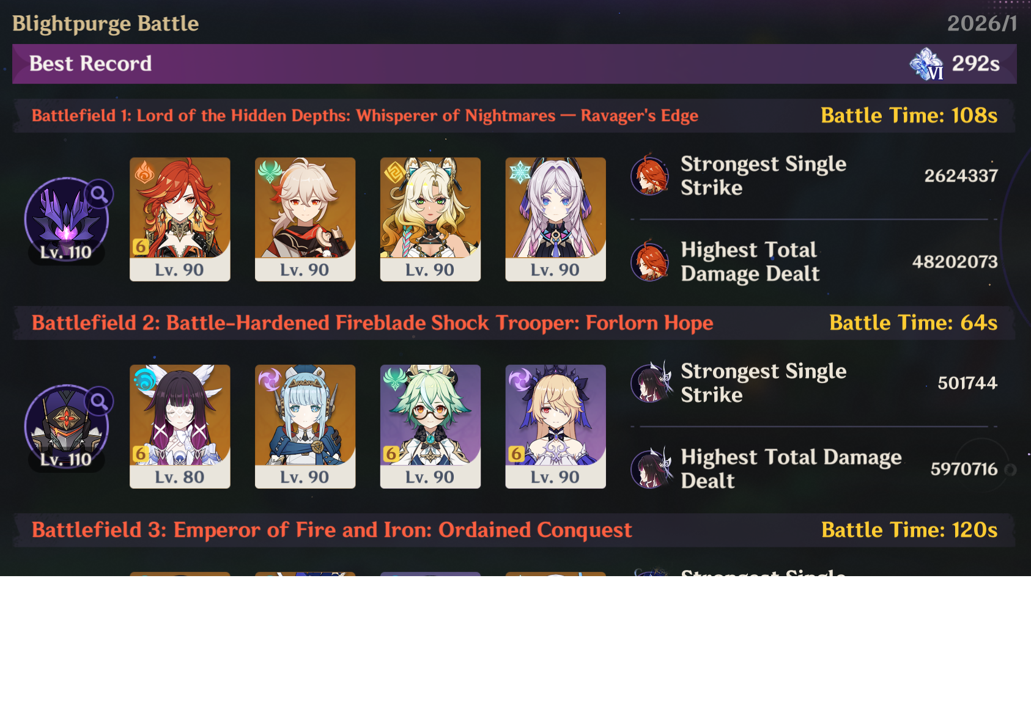The image size is (1031, 713).
Task: Select the blue-haired Electro character card
Action: click(305, 426)
